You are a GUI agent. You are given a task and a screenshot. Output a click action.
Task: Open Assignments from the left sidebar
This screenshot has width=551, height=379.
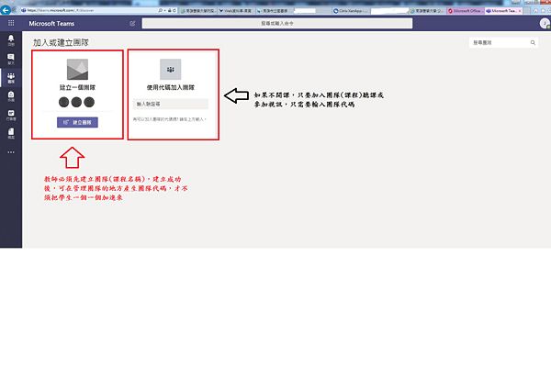10,97
